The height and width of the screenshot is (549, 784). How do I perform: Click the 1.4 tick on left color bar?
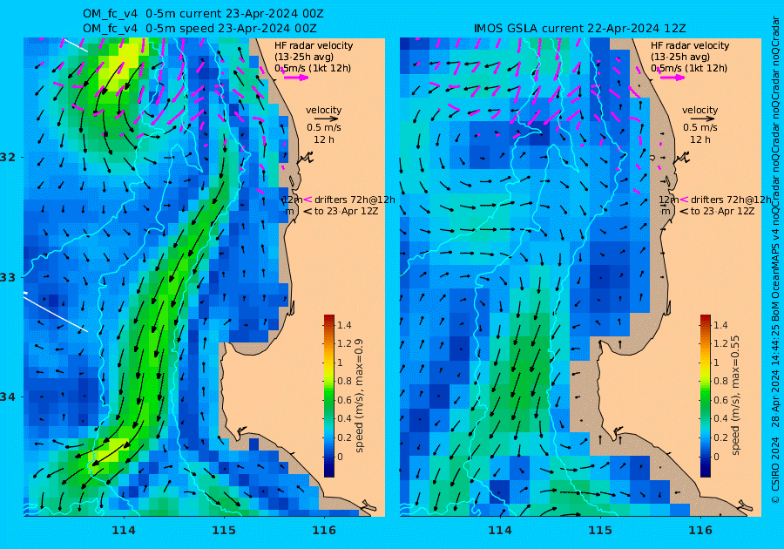pos(344,325)
